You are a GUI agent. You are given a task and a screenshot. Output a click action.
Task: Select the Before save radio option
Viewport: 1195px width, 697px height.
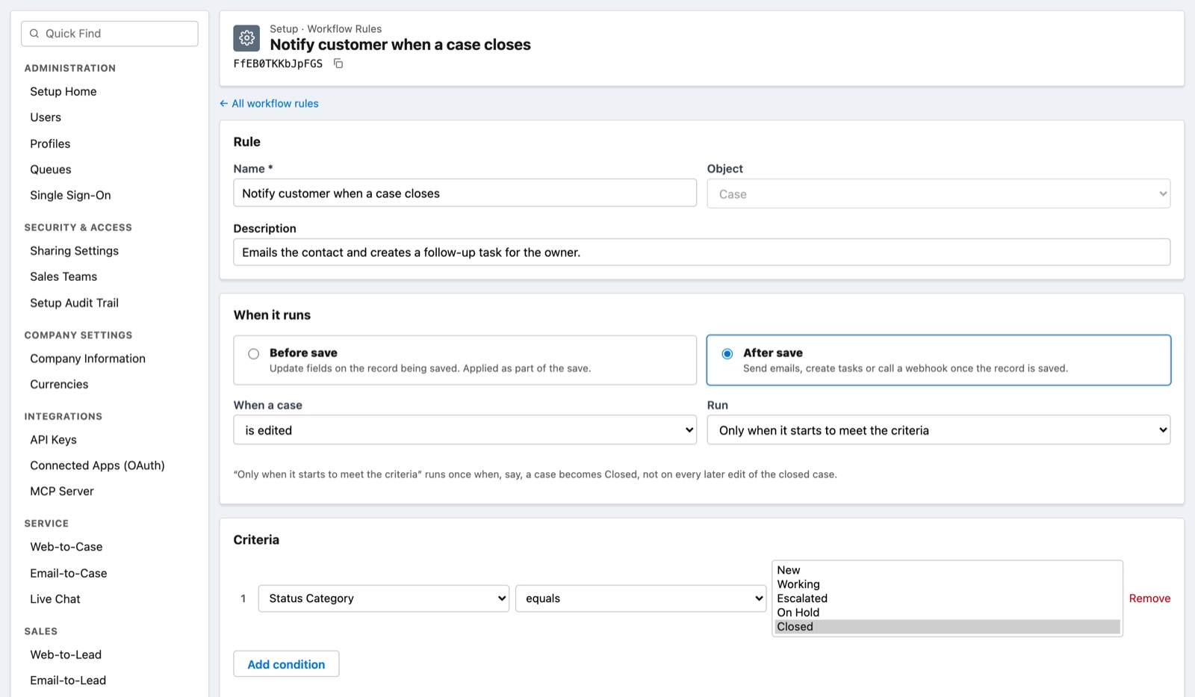click(x=254, y=353)
